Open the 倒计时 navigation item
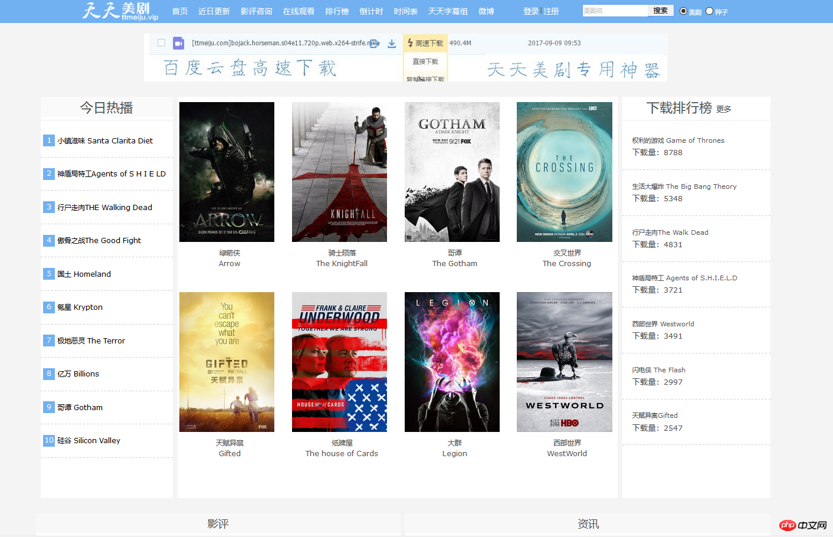 click(x=371, y=11)
